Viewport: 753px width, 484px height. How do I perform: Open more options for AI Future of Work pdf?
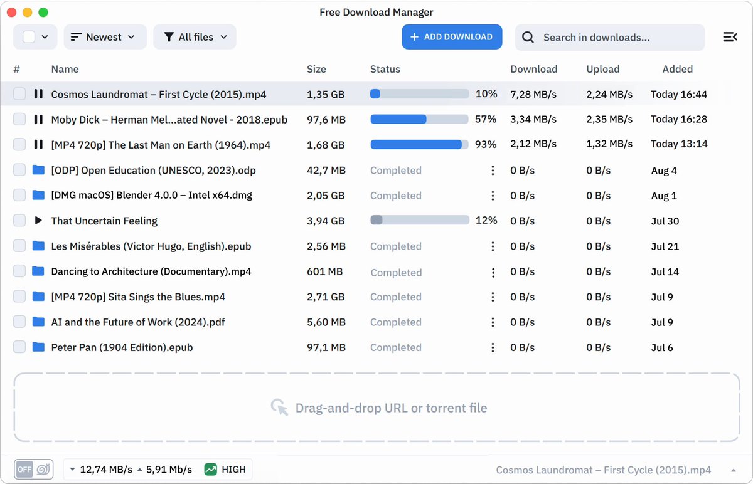493,322
